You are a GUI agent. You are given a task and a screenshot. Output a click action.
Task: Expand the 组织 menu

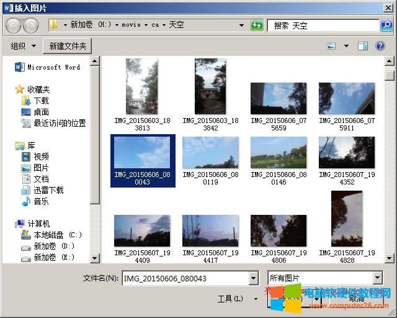pyautogui.click(x=23, y=46)
